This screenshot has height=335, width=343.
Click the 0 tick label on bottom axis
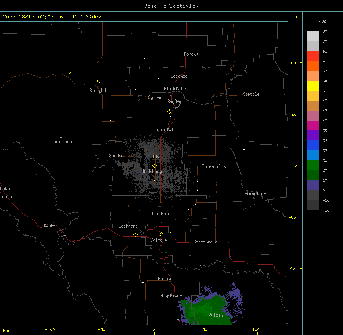[154, 329]
